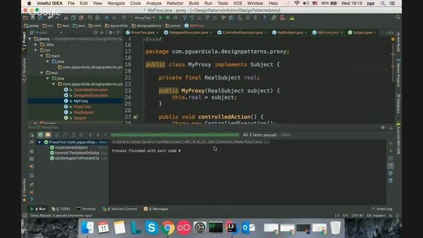Viewport: 423px width, 238px height.
Task: Click the Stop square in Run sidebar
Action: 32,151
